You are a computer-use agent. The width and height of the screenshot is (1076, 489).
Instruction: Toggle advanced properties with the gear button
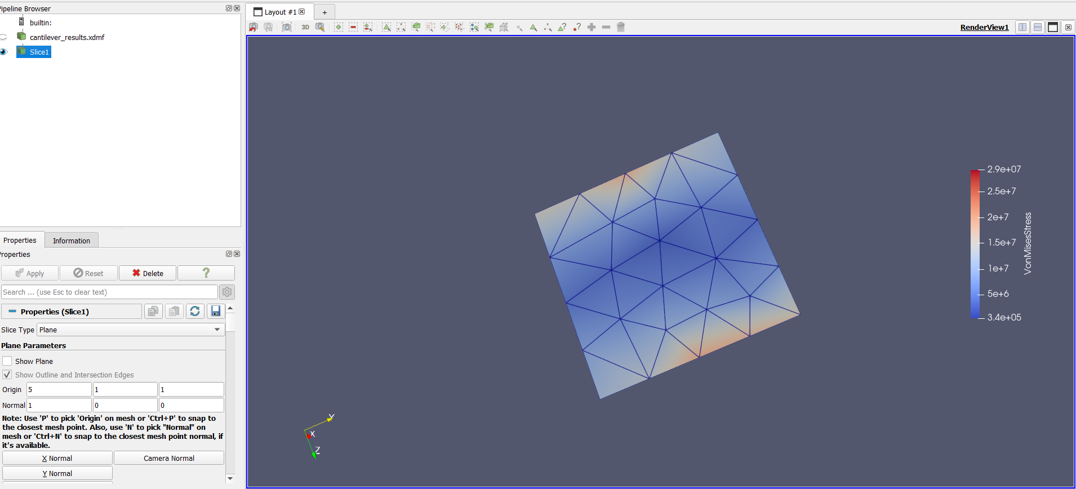click(227, 292)
